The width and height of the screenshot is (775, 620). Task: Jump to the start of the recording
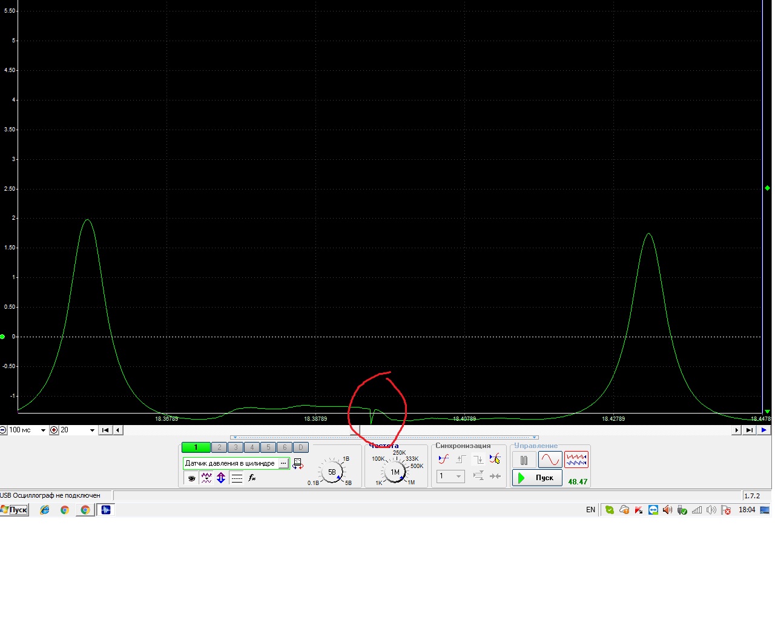pos(105,430)
